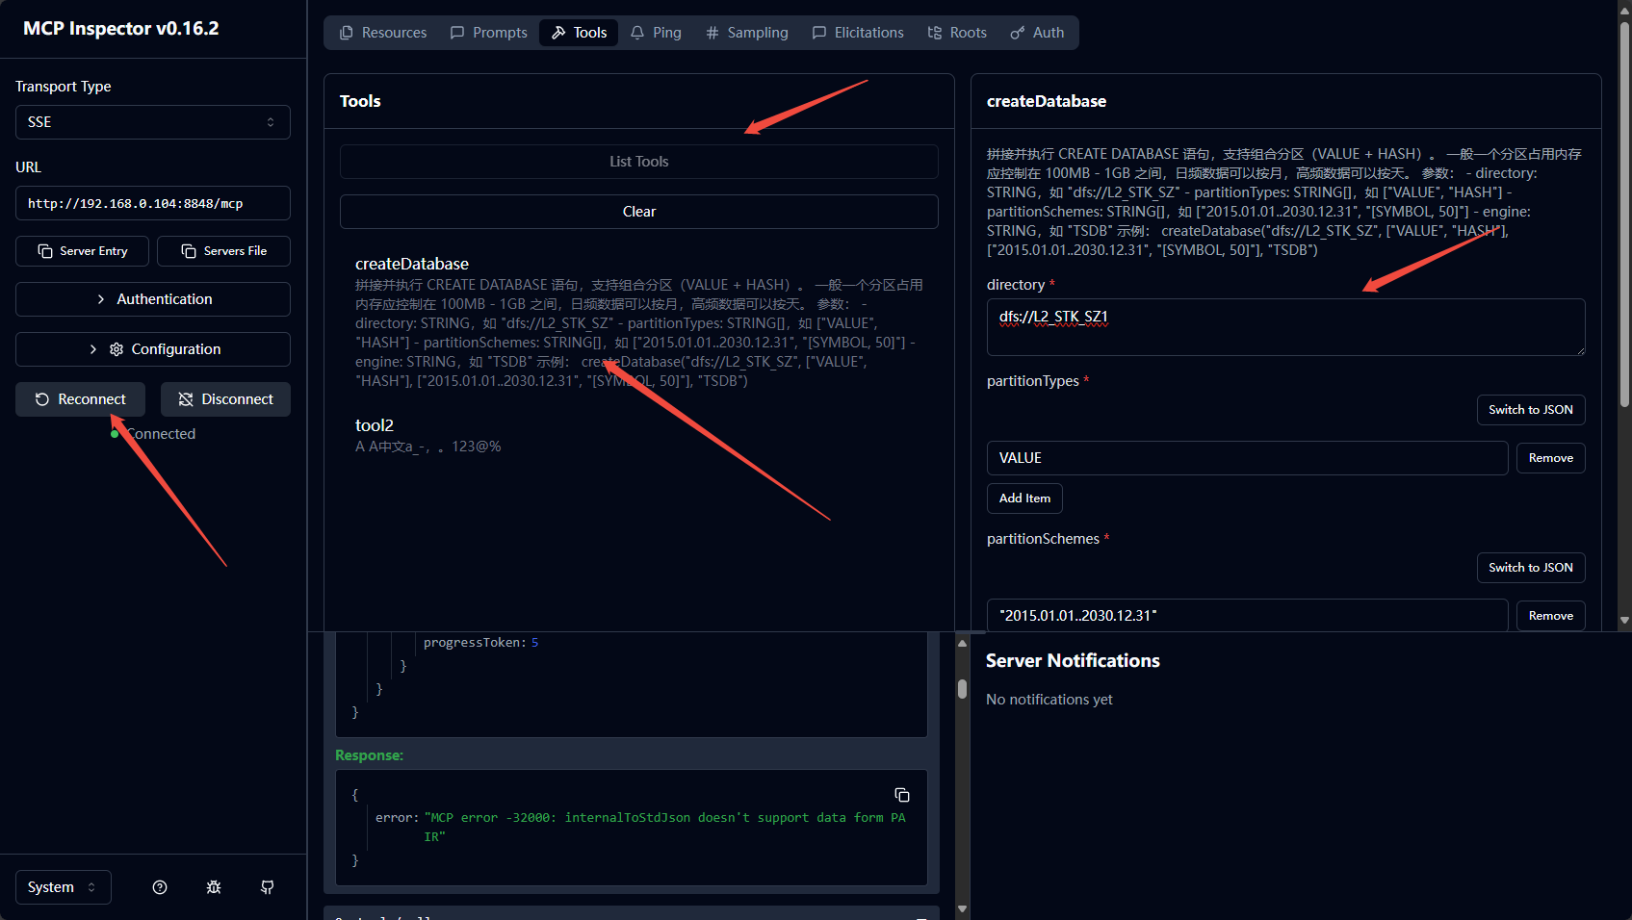Remove the VALUE partition type item
This screenshot has height=920, width=1632.
click(1550, 458)
